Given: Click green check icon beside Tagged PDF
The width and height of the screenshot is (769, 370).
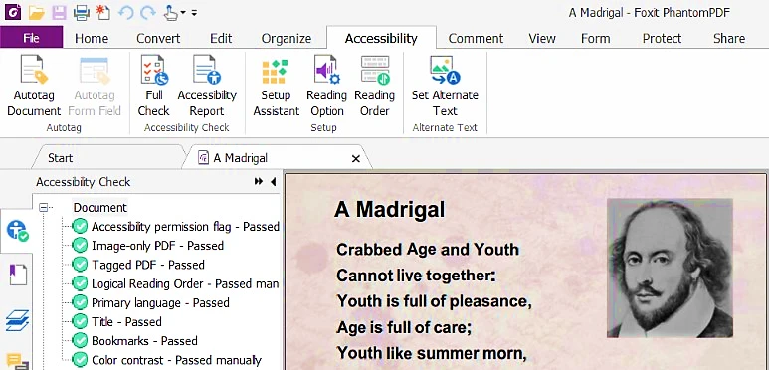Looking at the screenshot, I should (x=80, y=265).
